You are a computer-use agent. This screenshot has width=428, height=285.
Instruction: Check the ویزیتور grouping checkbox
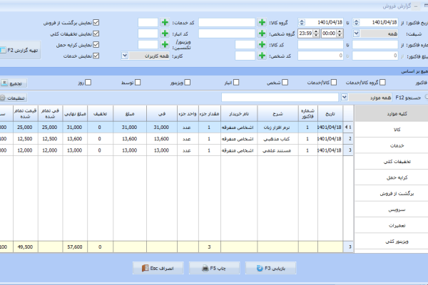click(x=187, y=83)
